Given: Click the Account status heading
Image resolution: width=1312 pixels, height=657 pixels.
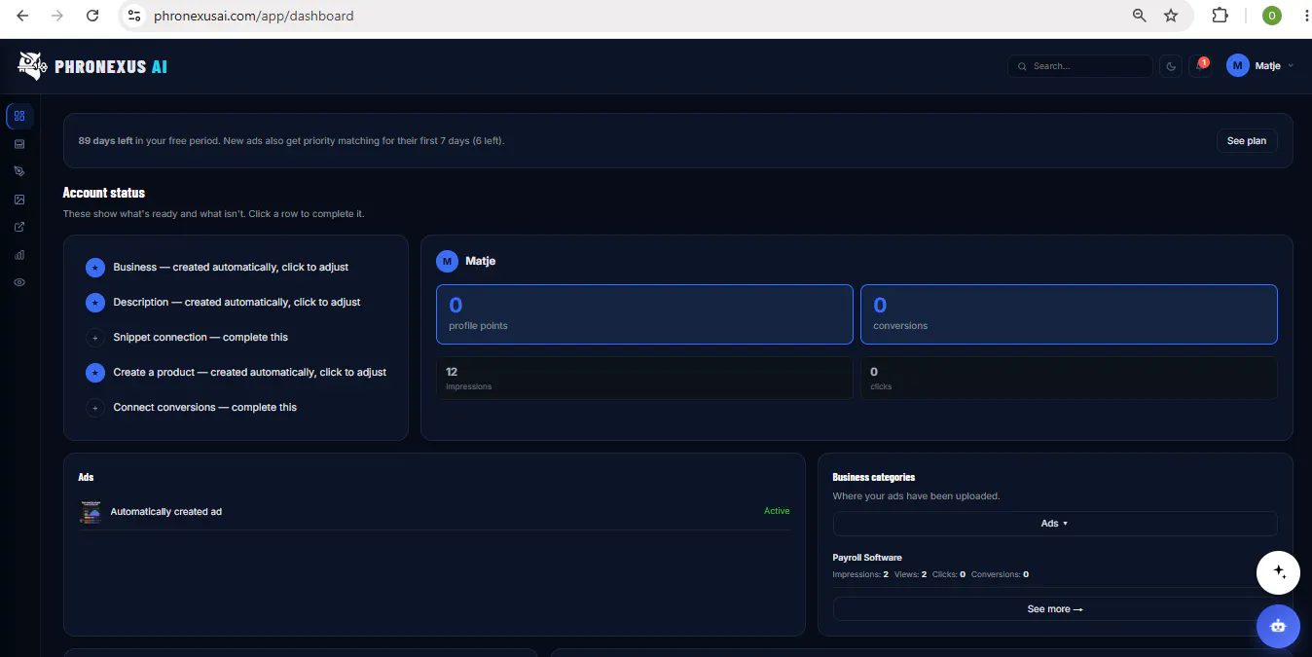Looking at the screenshot, I should tap(104, 193).
